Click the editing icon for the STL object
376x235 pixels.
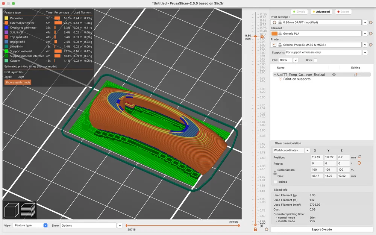[356, 75]
